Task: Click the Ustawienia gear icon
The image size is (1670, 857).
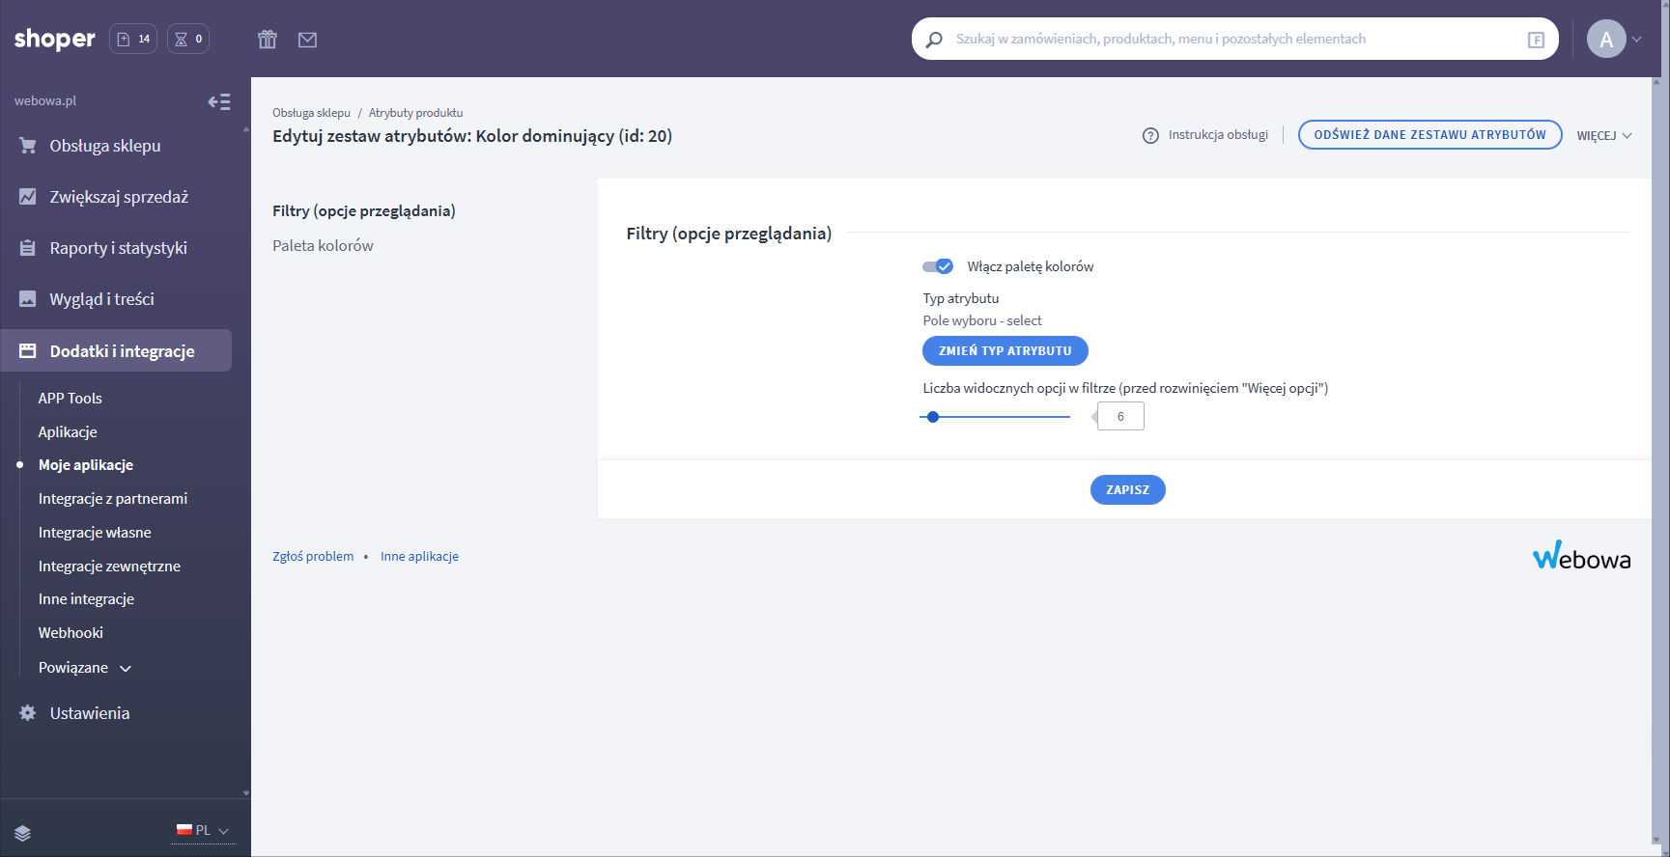Action: pos(28,713)
